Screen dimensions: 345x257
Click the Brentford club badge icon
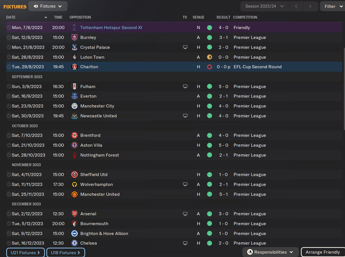point(74,135)
